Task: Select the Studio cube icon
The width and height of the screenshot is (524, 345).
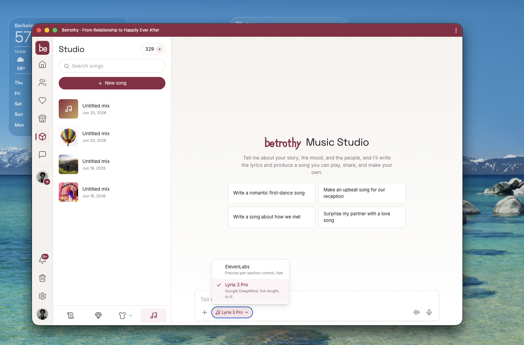Action: [x=42, y=137]
